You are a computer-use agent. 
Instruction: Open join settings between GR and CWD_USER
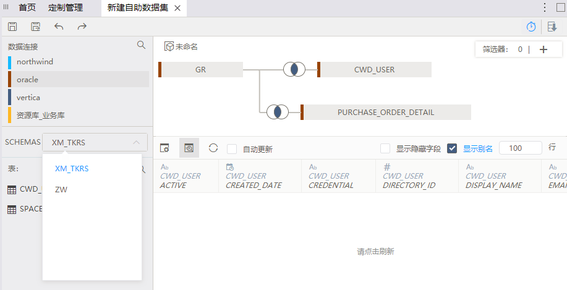click(294, 69)
